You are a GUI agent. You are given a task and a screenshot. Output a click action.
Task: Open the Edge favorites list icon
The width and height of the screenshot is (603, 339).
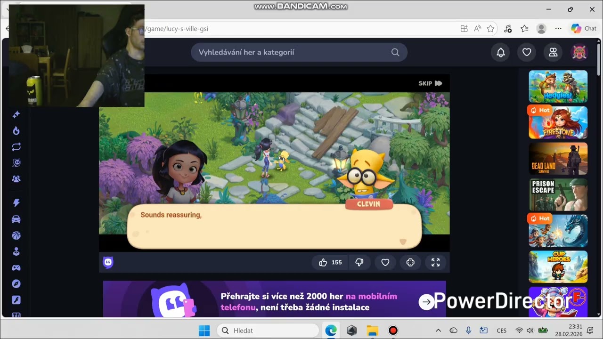[x=524, y=29]
